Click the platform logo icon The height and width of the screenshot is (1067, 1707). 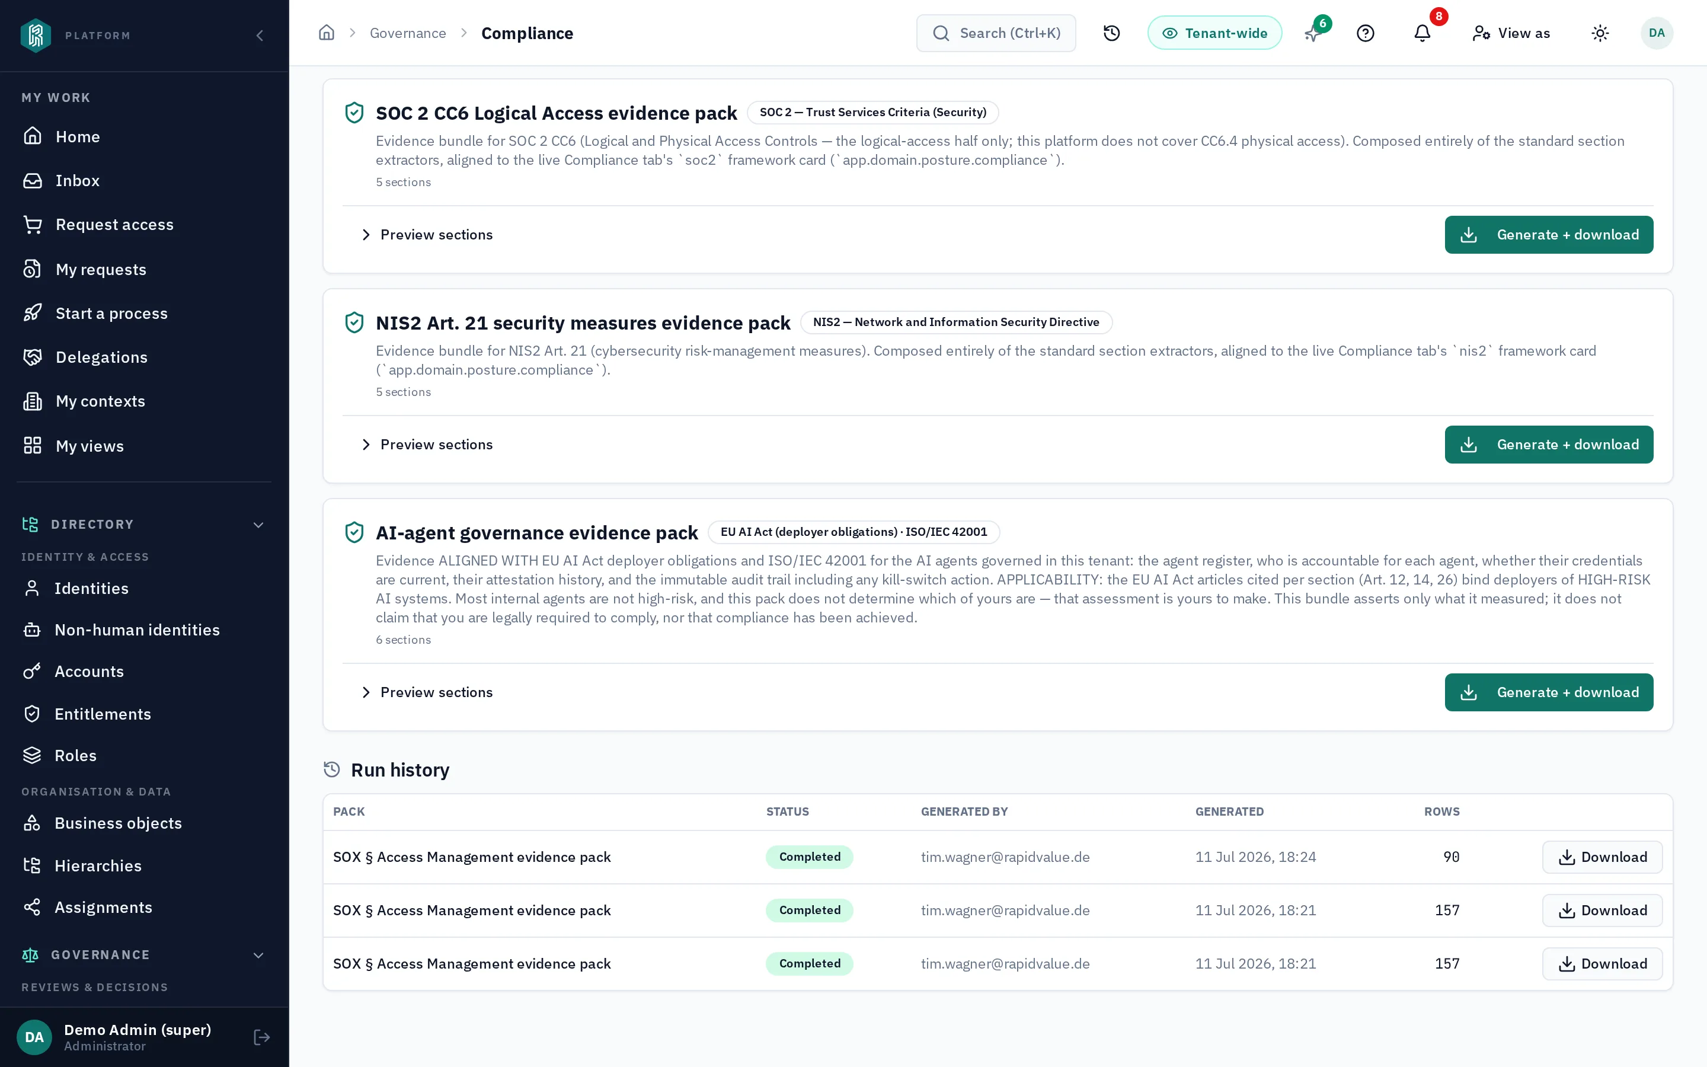tap(36, 36)
